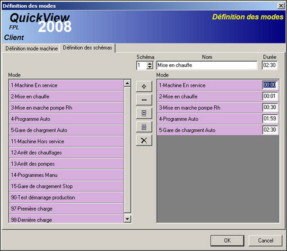This screenshot has width=287, height=251.
Task: Select the Définition des schémas tab
Action: point(87,48)
